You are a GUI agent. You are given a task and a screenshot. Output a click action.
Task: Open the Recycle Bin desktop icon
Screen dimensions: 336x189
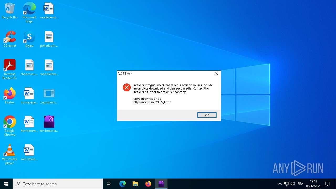(x=10, y=11)
